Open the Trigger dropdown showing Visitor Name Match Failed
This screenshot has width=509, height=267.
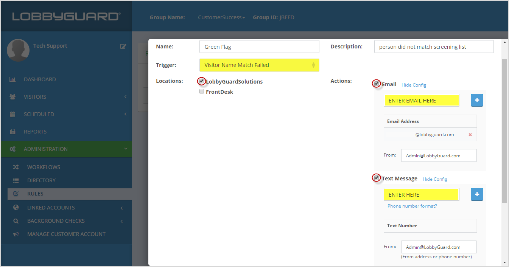[259, 65]
